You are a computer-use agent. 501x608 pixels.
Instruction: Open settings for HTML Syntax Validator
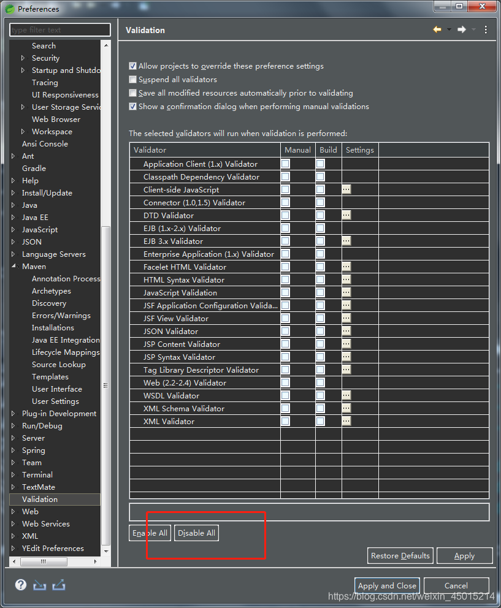pyautogui.click(x=346, y=279)
